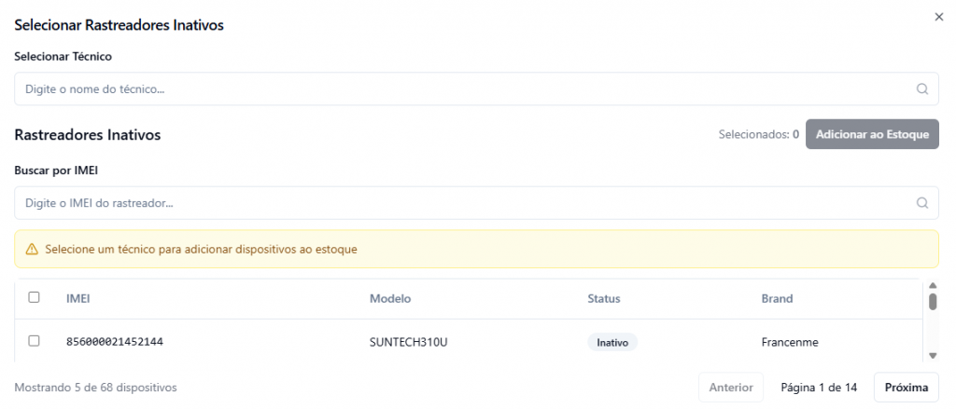Click the IMEI column header

tap(78, 299)
